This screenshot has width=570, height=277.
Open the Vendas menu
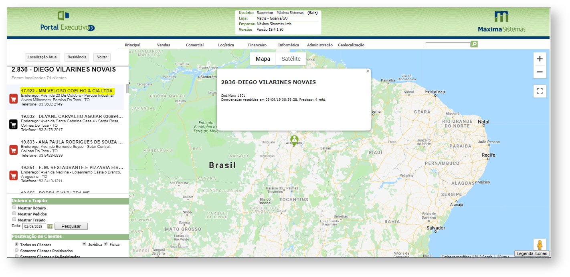164,45
